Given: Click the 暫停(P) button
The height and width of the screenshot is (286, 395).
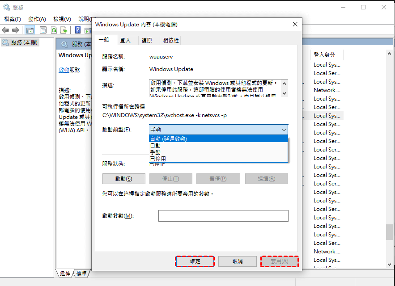Looking at the screenshot, I should click(218, 179).
